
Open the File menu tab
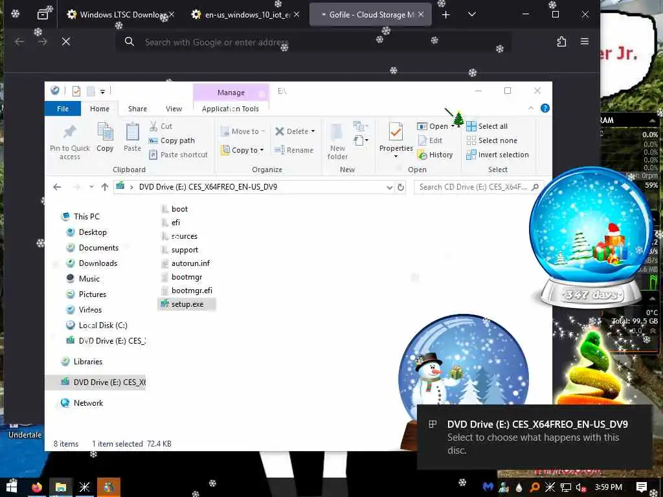point(63,109)
